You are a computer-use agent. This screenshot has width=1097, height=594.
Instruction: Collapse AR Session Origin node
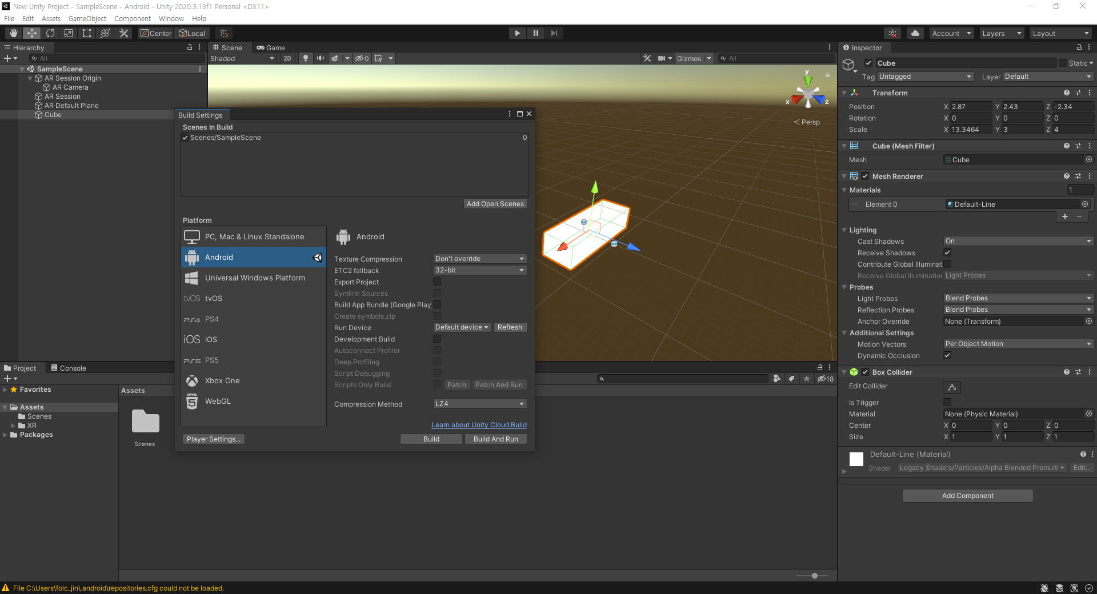point(30,78)
